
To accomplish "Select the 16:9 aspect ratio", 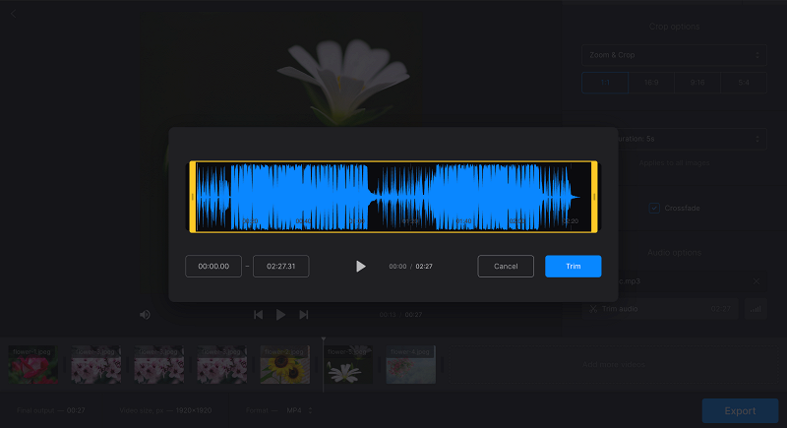I will pos(651,83).
